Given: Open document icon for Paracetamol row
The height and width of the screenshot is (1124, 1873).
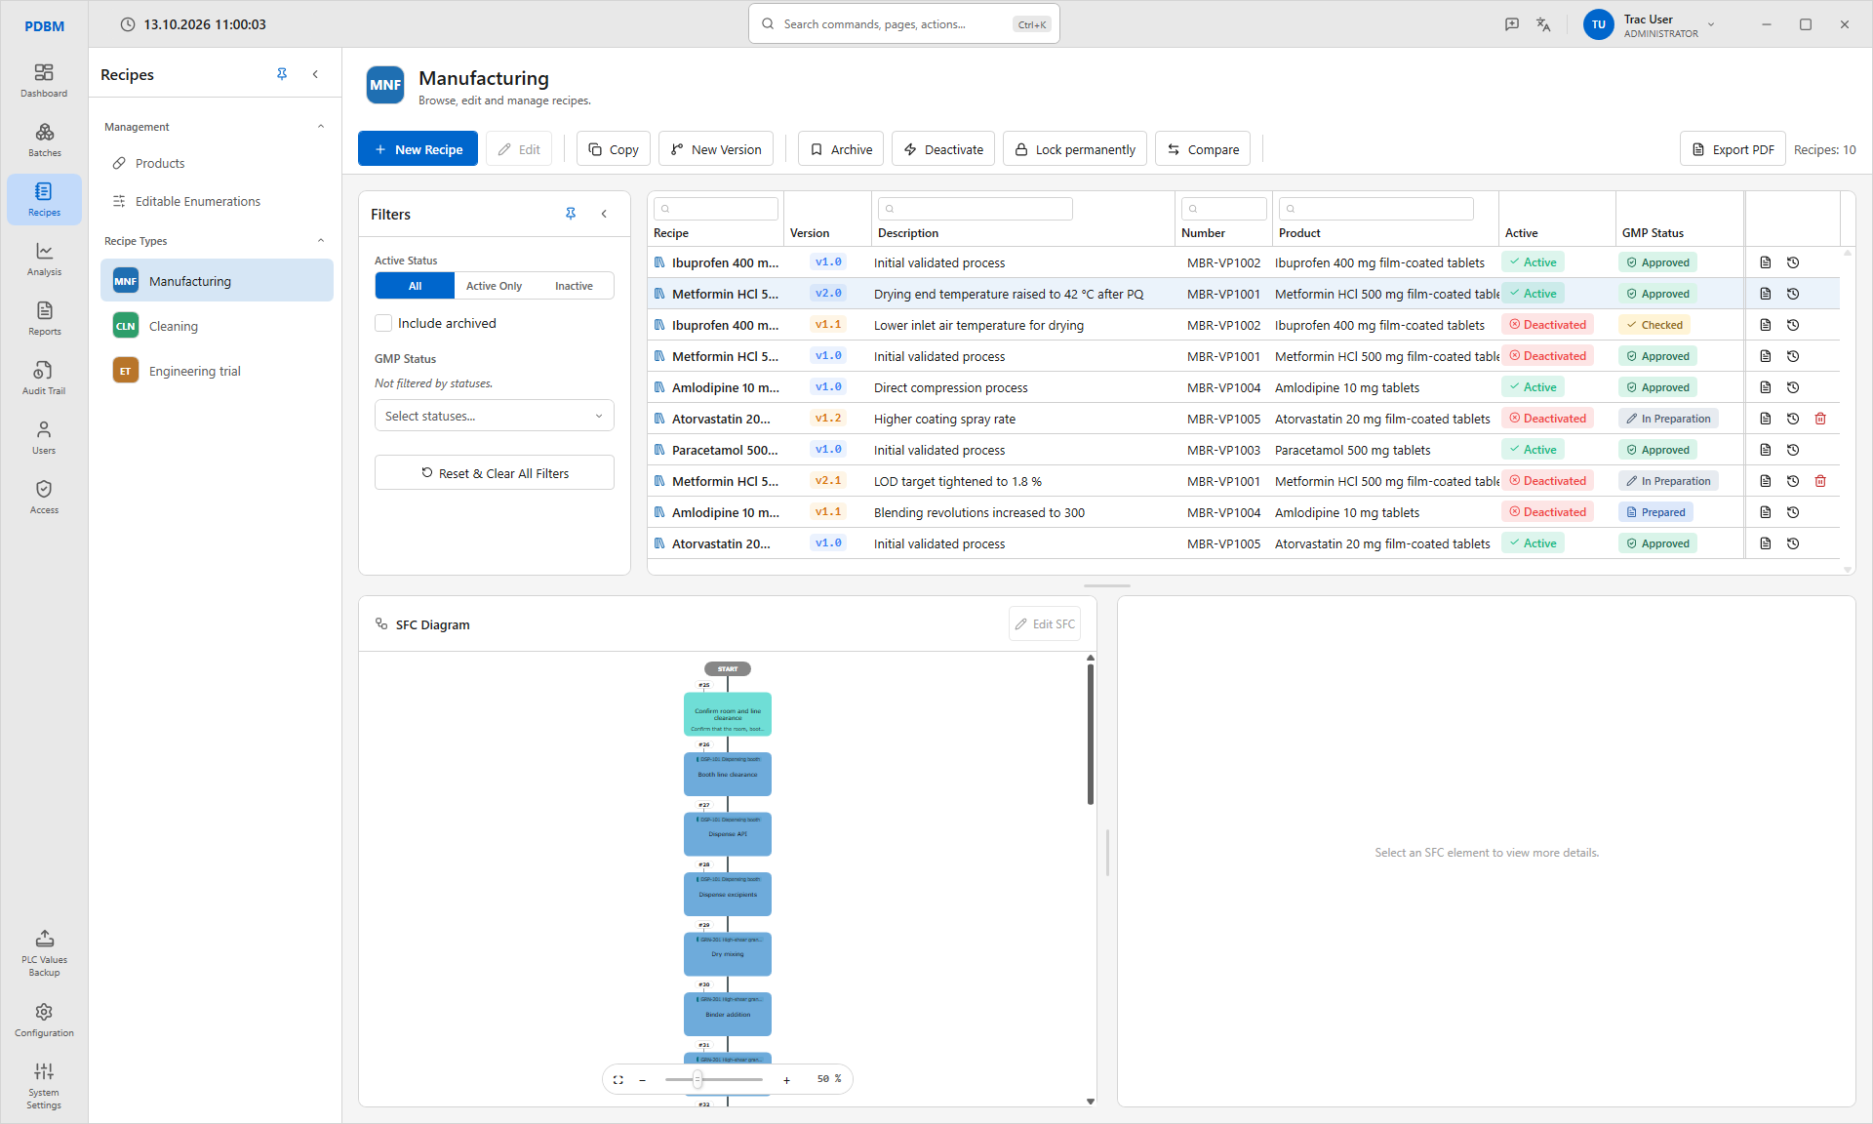Looking at the screenshot, I should 1766,450.
